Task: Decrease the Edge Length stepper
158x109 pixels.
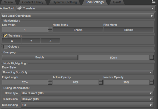Action: click(50, 83)
